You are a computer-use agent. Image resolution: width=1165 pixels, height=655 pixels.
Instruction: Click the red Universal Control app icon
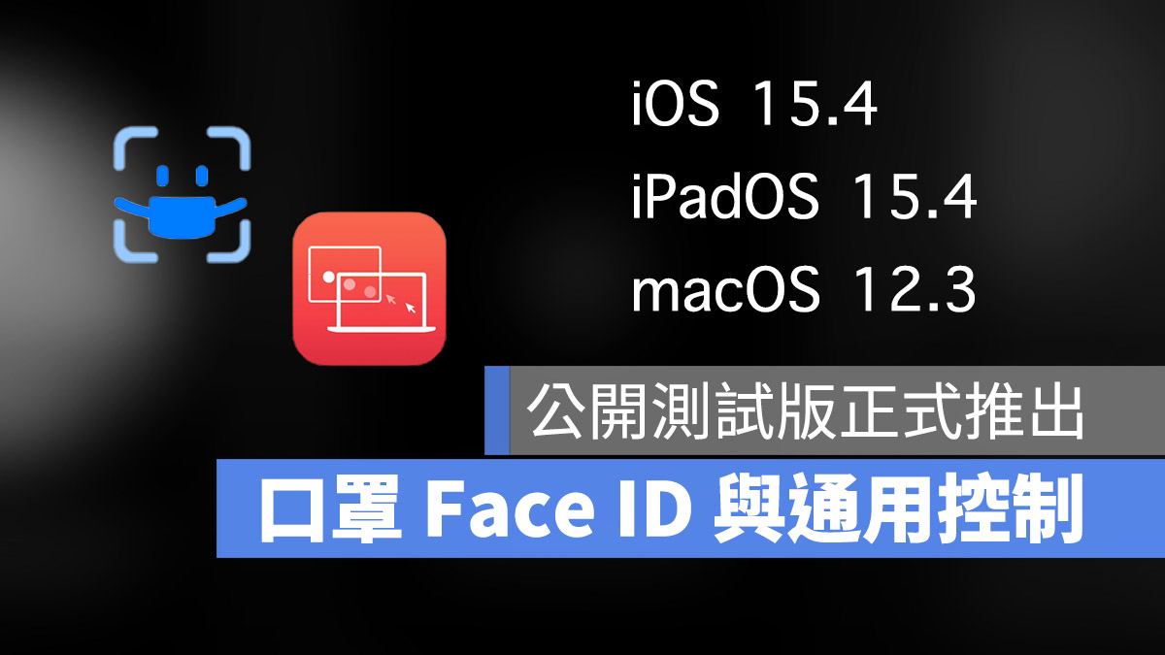point(369,288)
